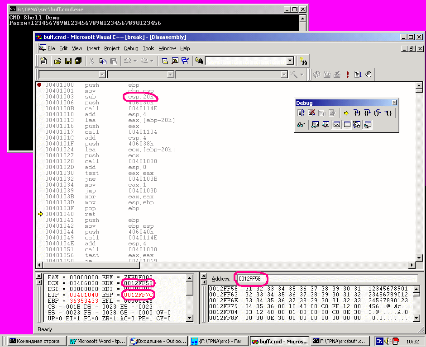Click the Paste clipboard icon

point(113,61)
